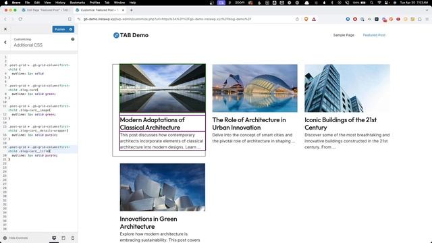Select the Customize: Featured Post tab

(x=98, y=10)
